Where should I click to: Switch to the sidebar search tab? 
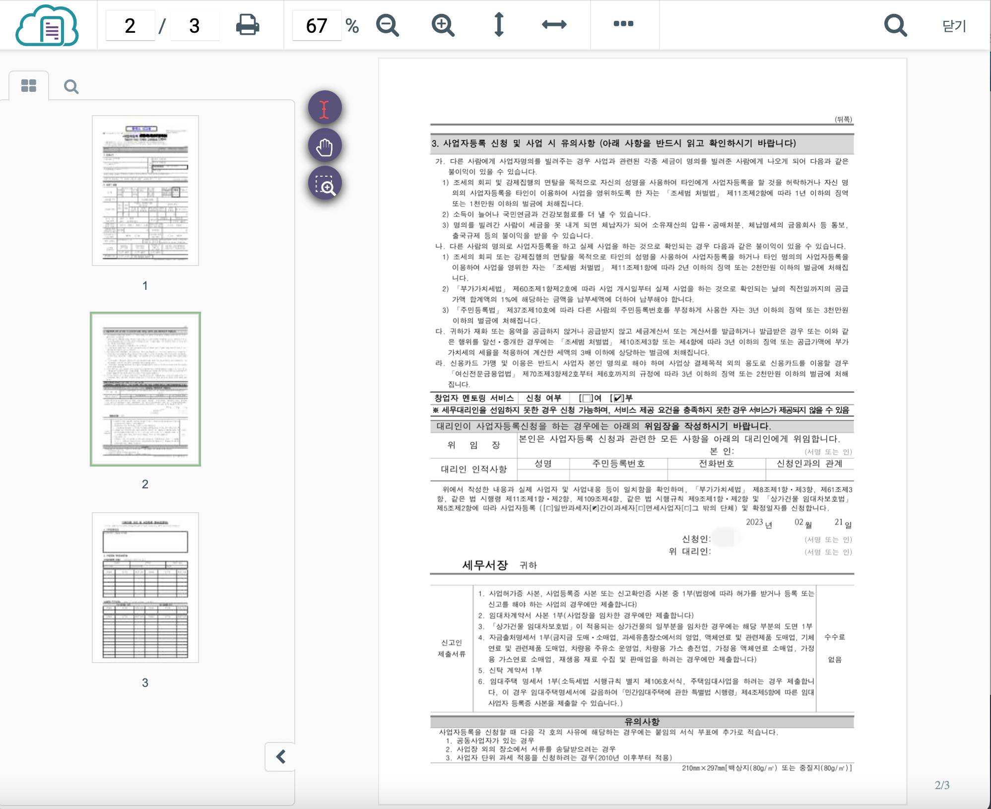[x=71, y=87]
